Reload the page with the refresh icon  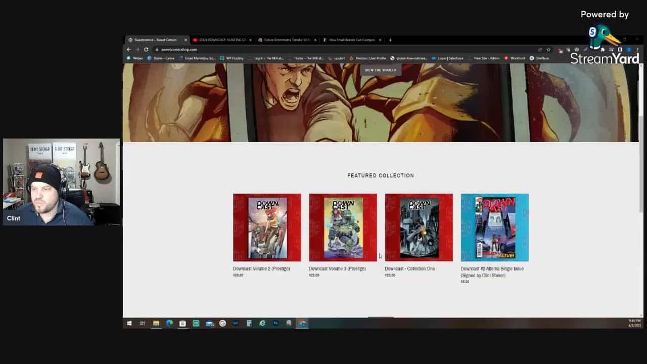coord(146,50)
